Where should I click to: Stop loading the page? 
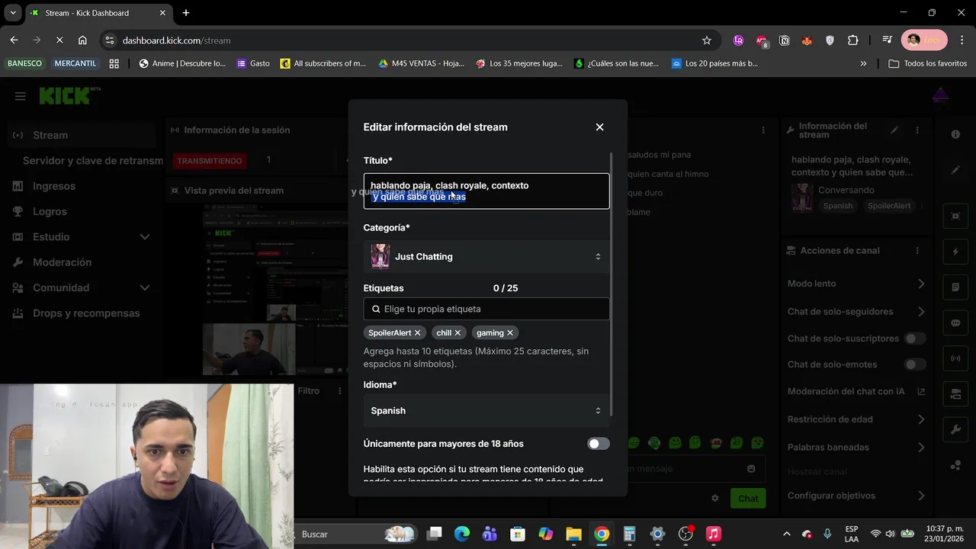tap(59, 40)
